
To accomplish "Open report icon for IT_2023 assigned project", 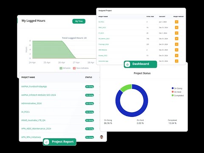I will click(x=176, y=33).
